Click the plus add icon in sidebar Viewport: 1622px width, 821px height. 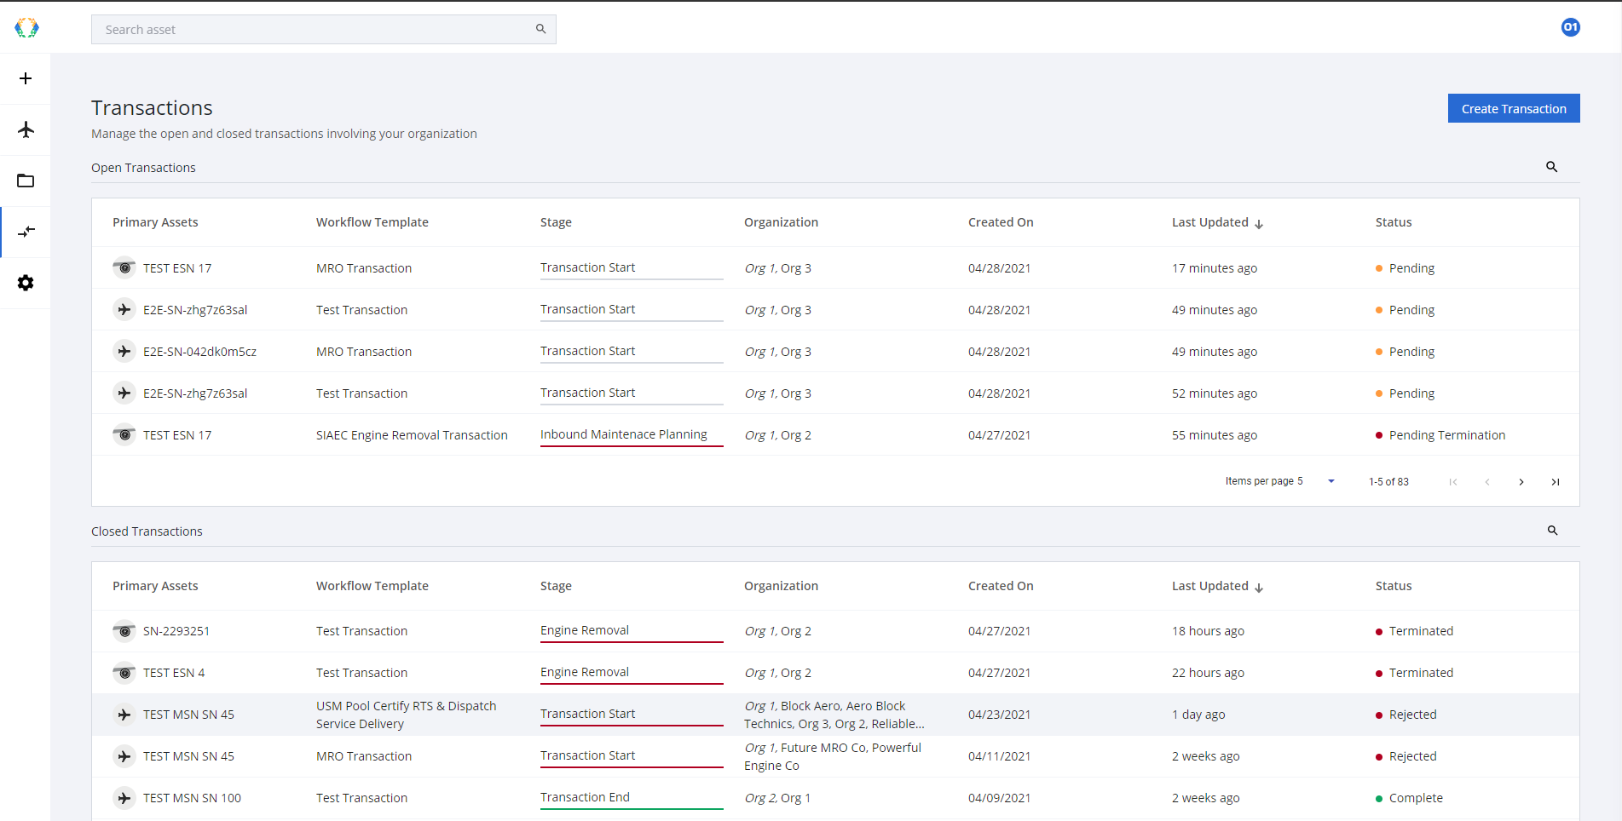[26, 78]
